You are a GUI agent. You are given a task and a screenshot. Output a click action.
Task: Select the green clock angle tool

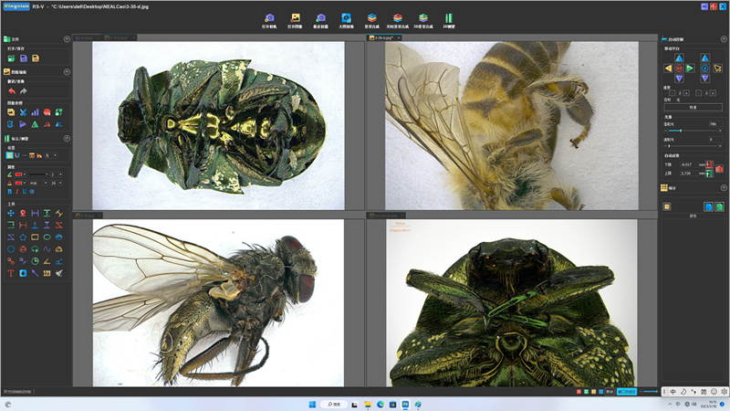(x=35, y=261)
